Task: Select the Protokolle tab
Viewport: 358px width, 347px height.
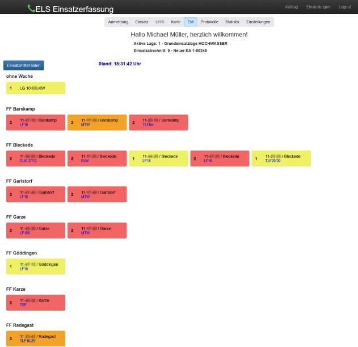Action: point(209,22)
